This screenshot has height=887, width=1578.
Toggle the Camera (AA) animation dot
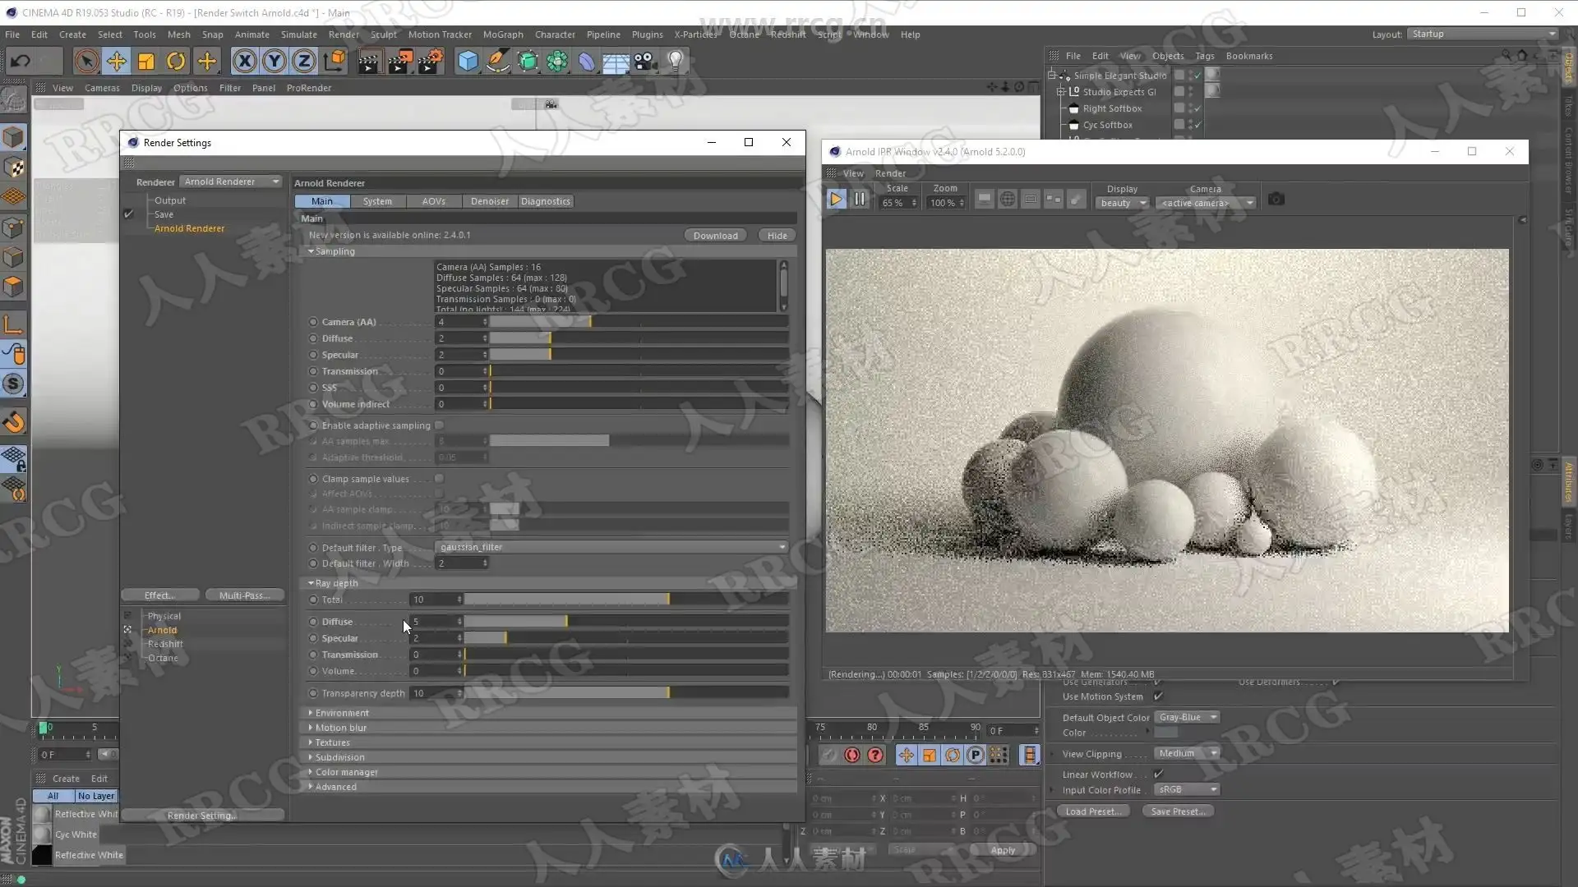(313, 322)
